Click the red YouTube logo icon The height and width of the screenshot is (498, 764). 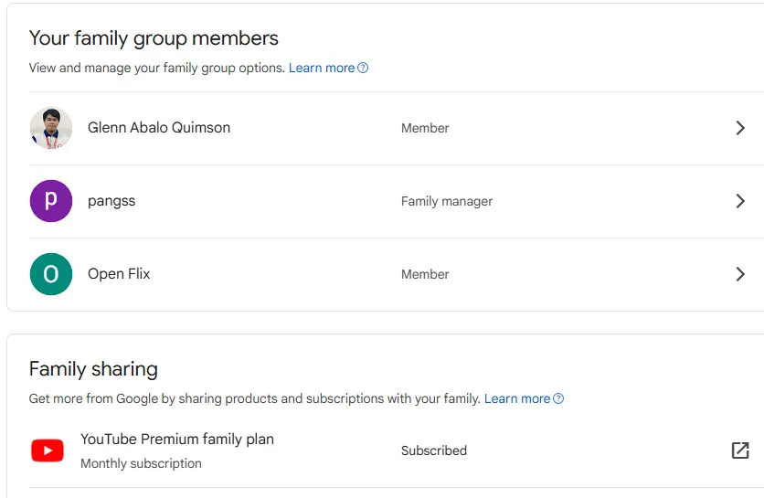click(48, 450)
